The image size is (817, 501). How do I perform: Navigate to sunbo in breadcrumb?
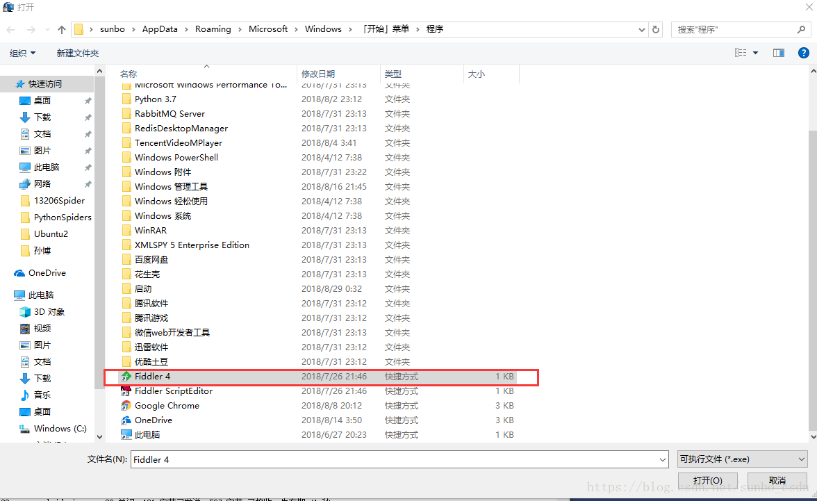[x=113, y=29]
